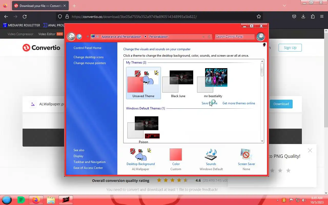Reload the Convertio page in Firefox

click(x=25, y=17)
